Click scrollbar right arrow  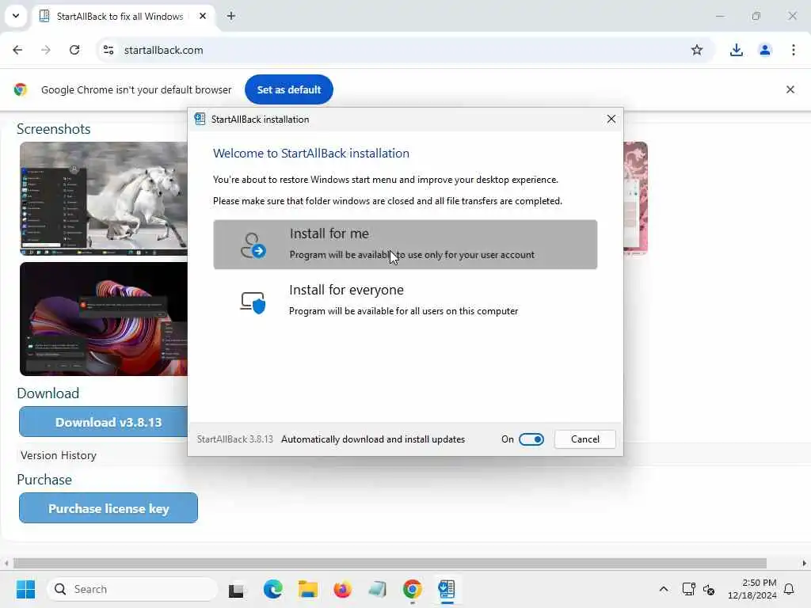tap(805, 563)
